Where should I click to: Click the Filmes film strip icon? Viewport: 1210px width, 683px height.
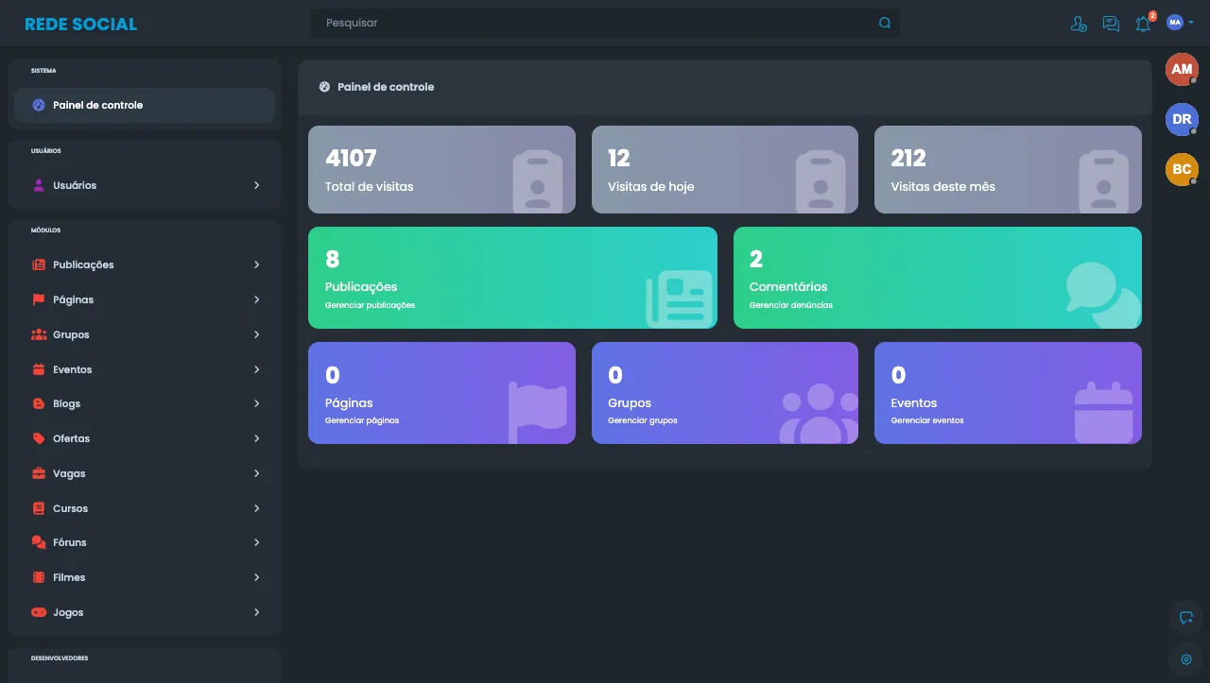(39, 577)
